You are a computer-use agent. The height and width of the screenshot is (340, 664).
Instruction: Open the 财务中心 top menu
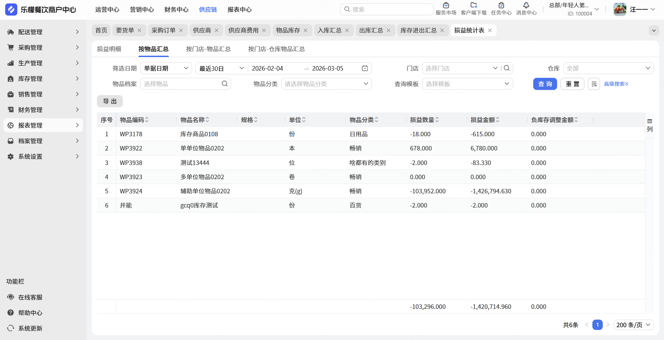click(x=176, y=10)
